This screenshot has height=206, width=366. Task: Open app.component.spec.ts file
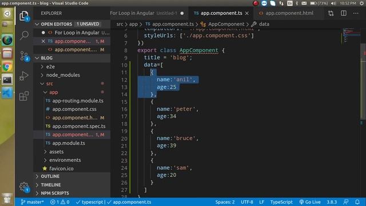[x=72, y=126]
